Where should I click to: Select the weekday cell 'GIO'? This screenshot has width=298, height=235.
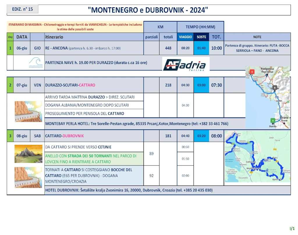pos(37,48)
